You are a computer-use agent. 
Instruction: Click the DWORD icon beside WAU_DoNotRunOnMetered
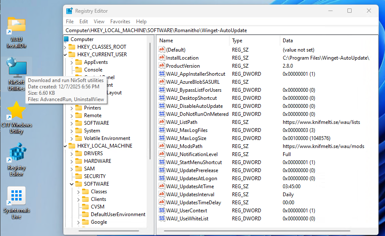click(x=161, y=114)
